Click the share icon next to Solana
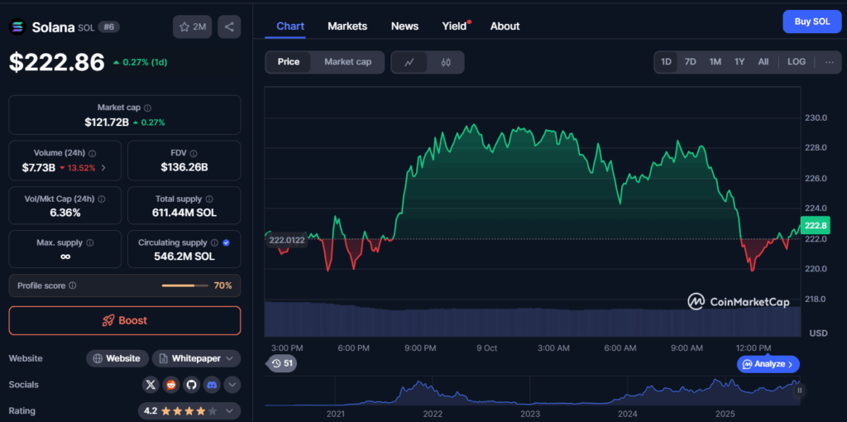Viewport: 847px width, 422px height. click(x=229, y=26)
